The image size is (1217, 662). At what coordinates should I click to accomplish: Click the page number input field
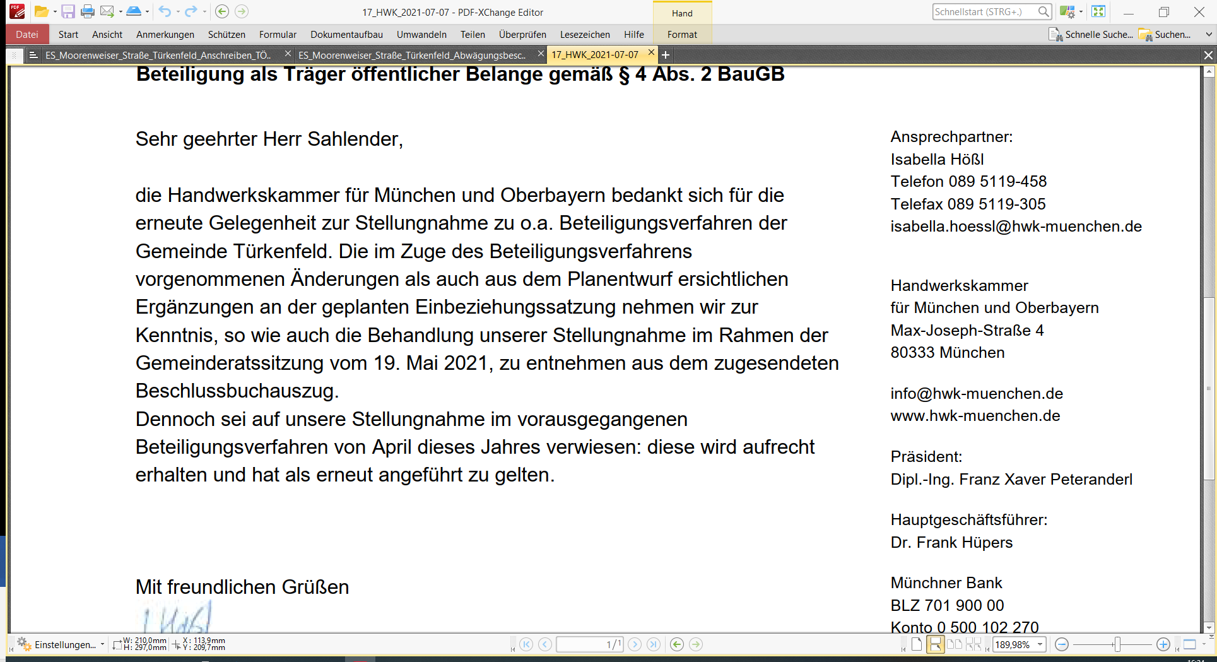click(589, 644)
